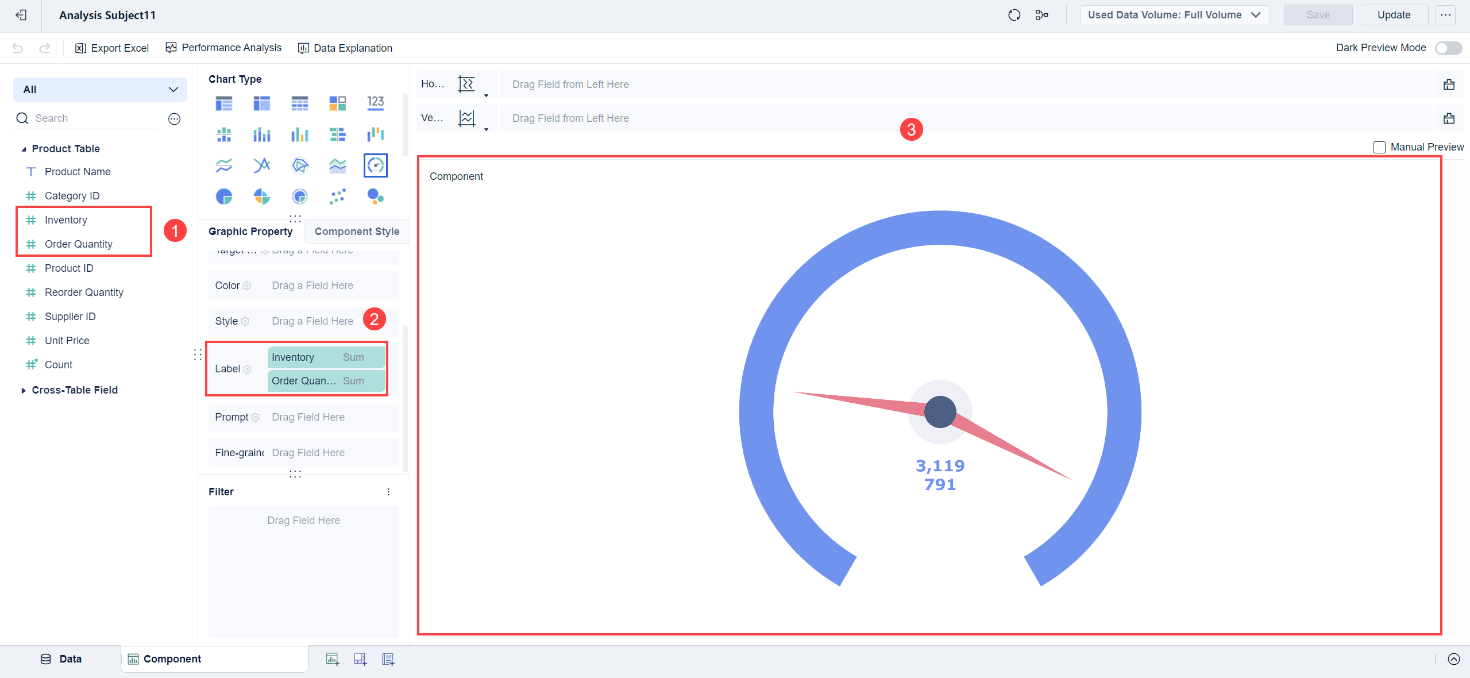Viewport: 1470px width, 678px height.
Task: Select the radar chart type
Action: [x=299, y=165]
